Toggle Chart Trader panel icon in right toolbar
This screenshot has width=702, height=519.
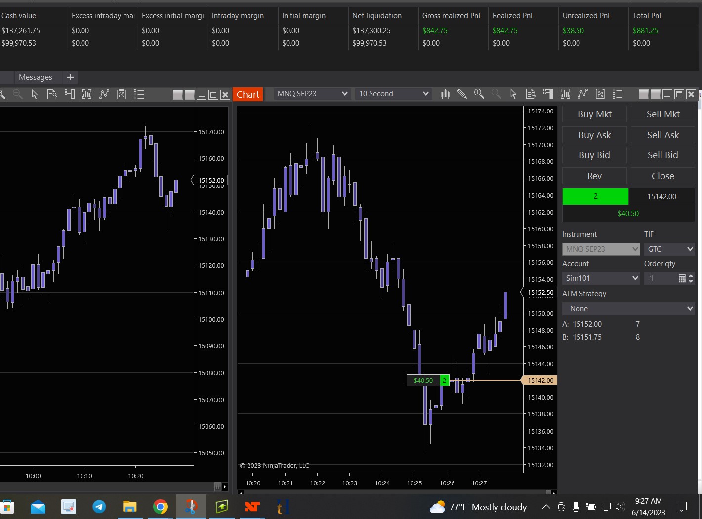548,94
